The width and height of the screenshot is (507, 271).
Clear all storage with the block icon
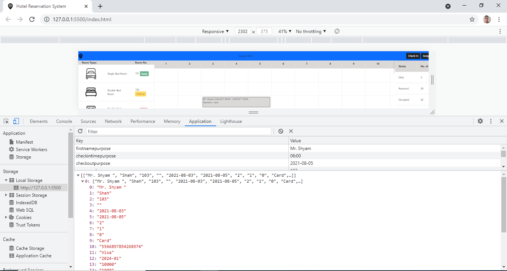click(281, 131)
